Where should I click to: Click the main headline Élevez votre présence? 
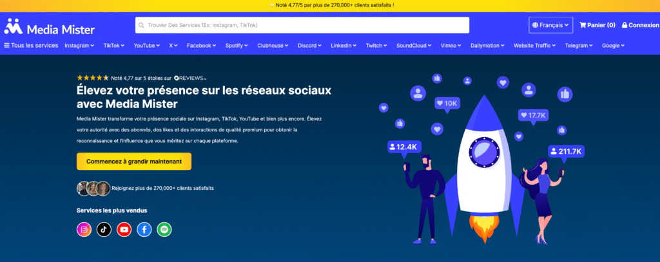(x=204, y=97)
